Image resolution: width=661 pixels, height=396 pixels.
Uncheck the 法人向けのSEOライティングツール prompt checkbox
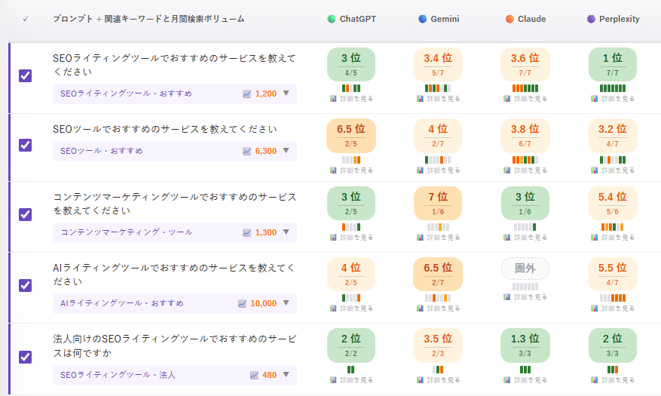[26, 357]
